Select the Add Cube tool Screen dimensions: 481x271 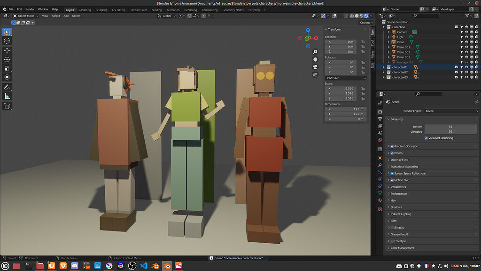8,106
